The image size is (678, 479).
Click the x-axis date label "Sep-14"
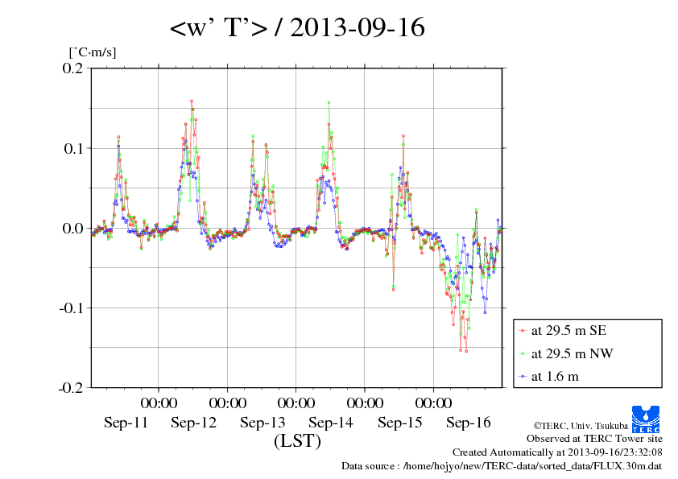click(x=331, y=423)
